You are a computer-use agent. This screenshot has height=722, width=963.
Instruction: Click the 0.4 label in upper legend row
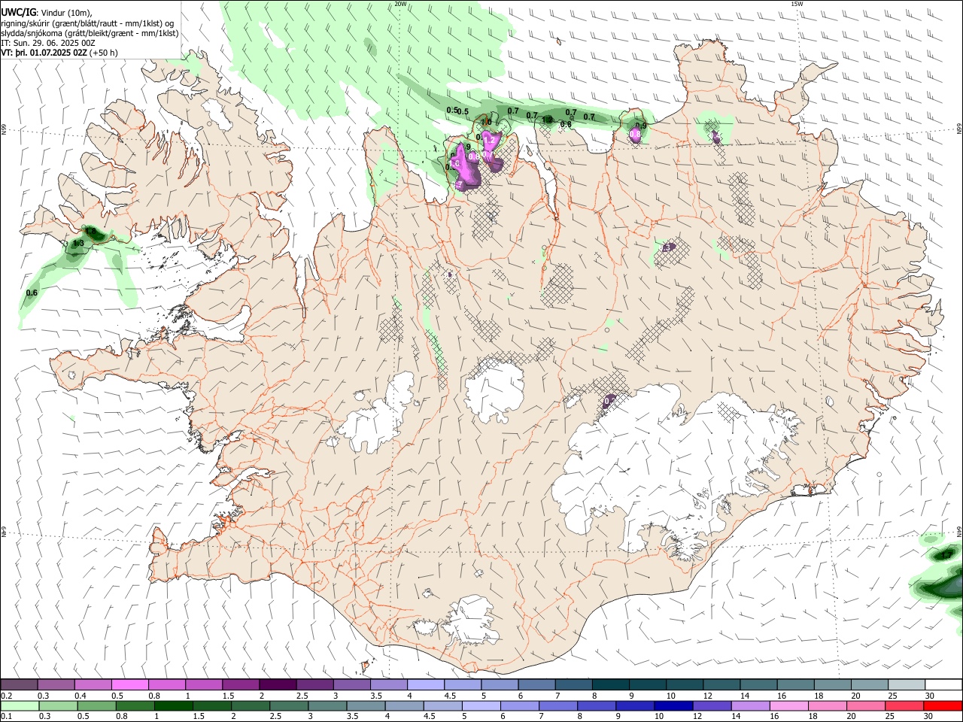click(x=81, y=696)
